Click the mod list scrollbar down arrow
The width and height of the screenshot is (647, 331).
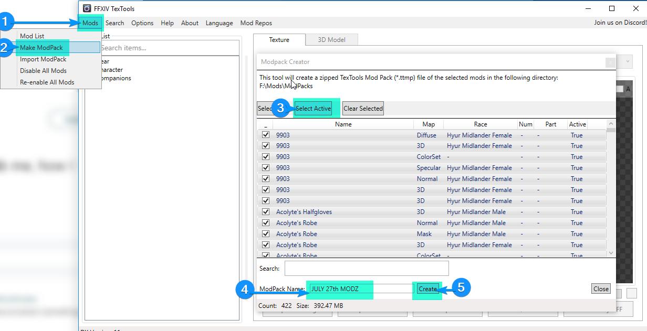[x=611, y=253]
